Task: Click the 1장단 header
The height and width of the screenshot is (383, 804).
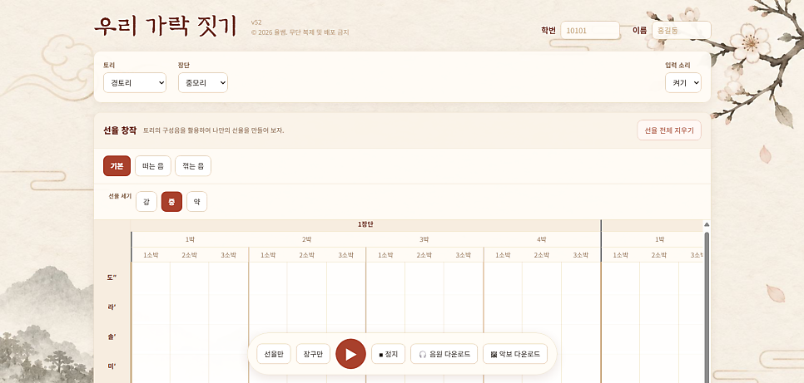Action: (365, 225)
